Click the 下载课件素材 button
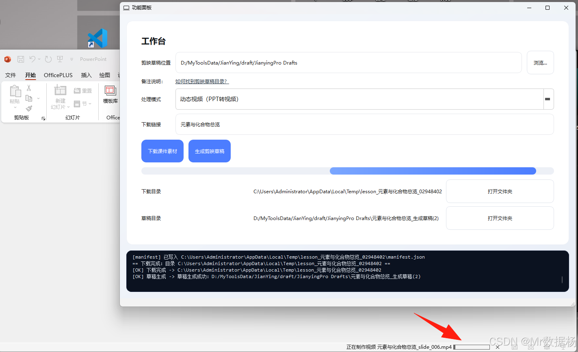Image resolution: width=578 pixels, height=352 pixels. 162,151
